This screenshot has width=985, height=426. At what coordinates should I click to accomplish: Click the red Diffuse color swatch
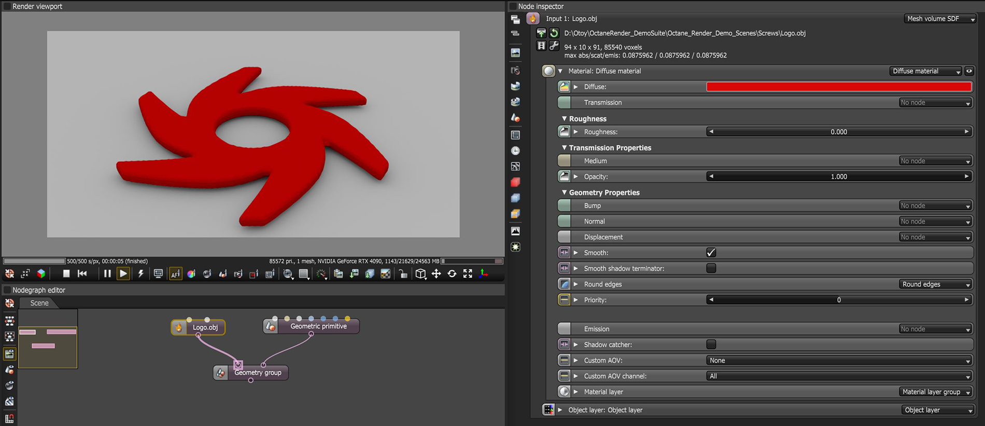[839, 87]
